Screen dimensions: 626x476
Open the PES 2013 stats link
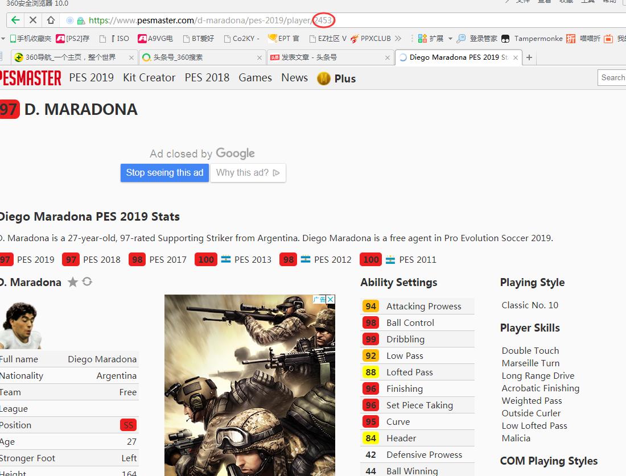(252, 259)
